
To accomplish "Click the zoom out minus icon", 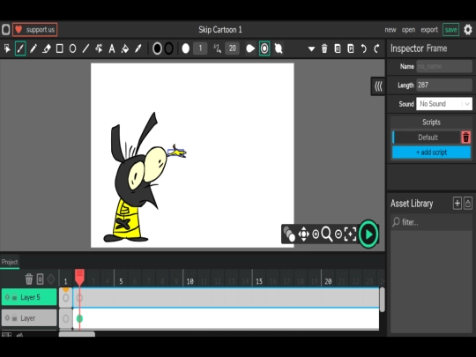I will [338, 234].
